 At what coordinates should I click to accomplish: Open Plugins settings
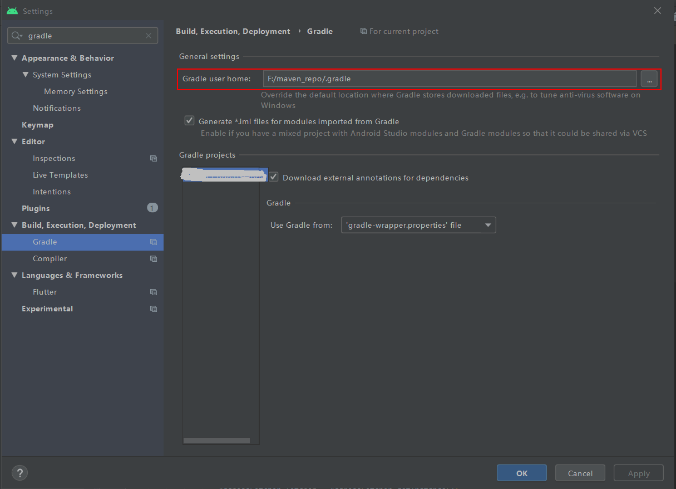click(36, 208)
